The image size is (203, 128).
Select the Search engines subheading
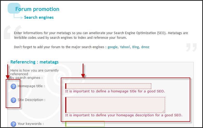click(x=39, y=17)
